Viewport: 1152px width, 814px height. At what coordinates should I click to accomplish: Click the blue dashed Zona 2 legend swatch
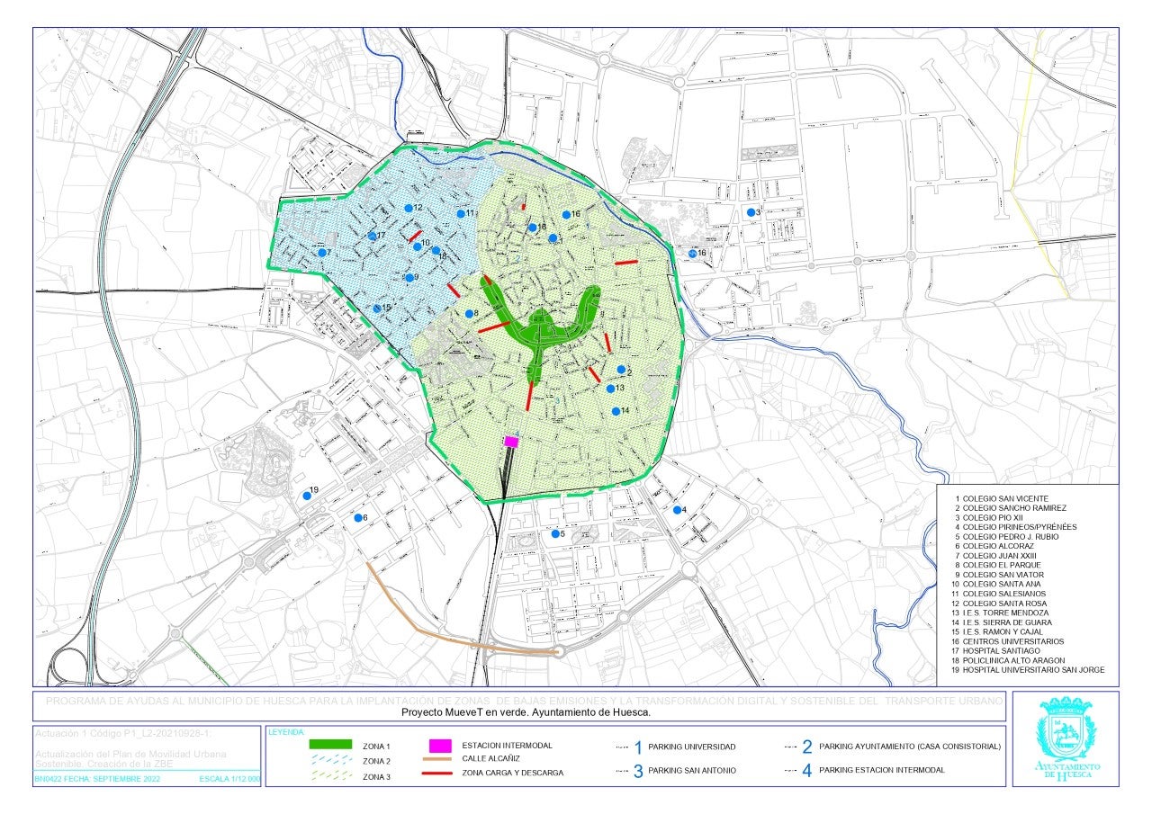pos(330,761)
